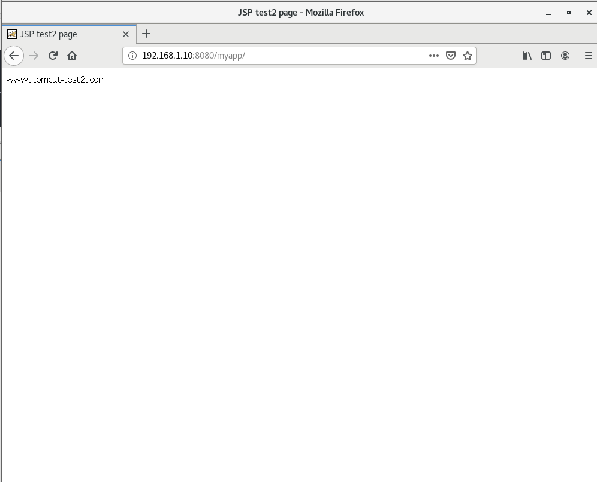Image resolution: width=597 pixels, height=482 pixels.
Task: Maximize the Firefox window
Action: coord(569,13)
